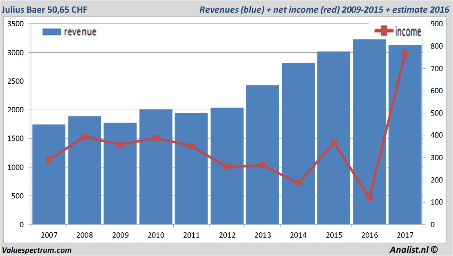Click the 'Julius Baer 50,65 CHF' title
This screenshot has width=453, height=256.
[x=44, y=10]
